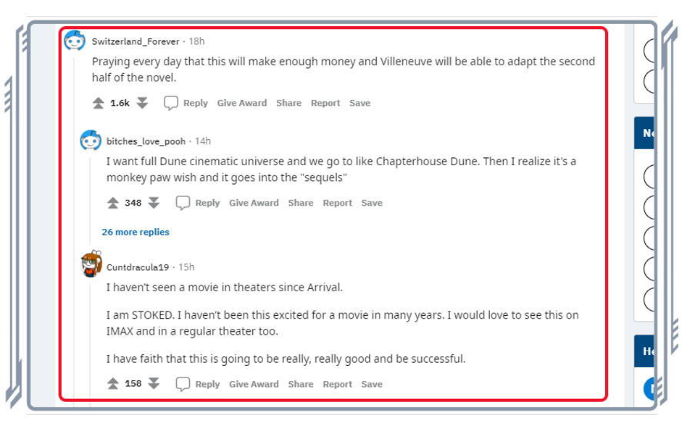Image resolution: width=682 pixels, height=431 pixels.
Task: Click Cuntdracula19's avatar image
Action: coord(91,265)
